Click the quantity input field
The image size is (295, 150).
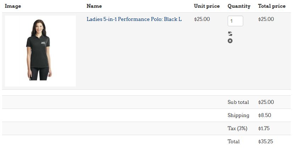235,21
